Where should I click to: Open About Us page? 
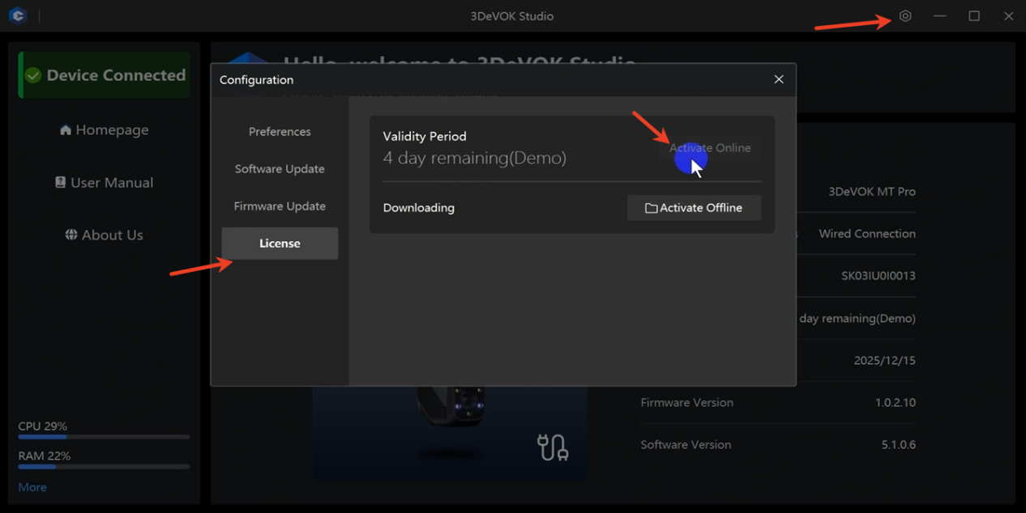pyautogui.click(x=105, y=235)
